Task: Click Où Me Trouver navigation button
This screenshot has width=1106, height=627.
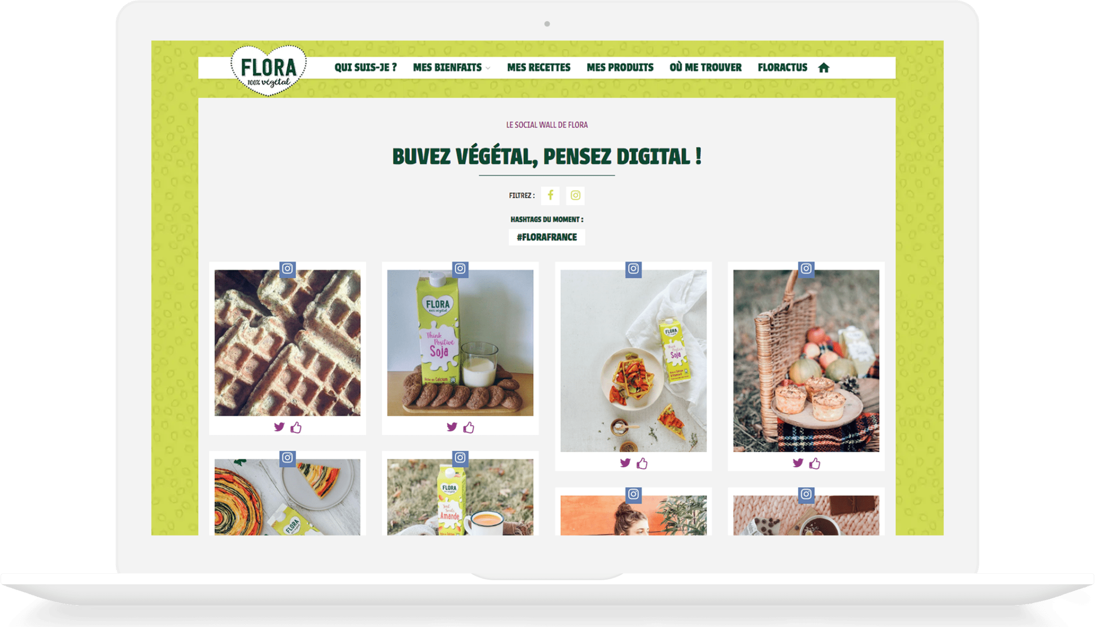Action: coord(704,67)
